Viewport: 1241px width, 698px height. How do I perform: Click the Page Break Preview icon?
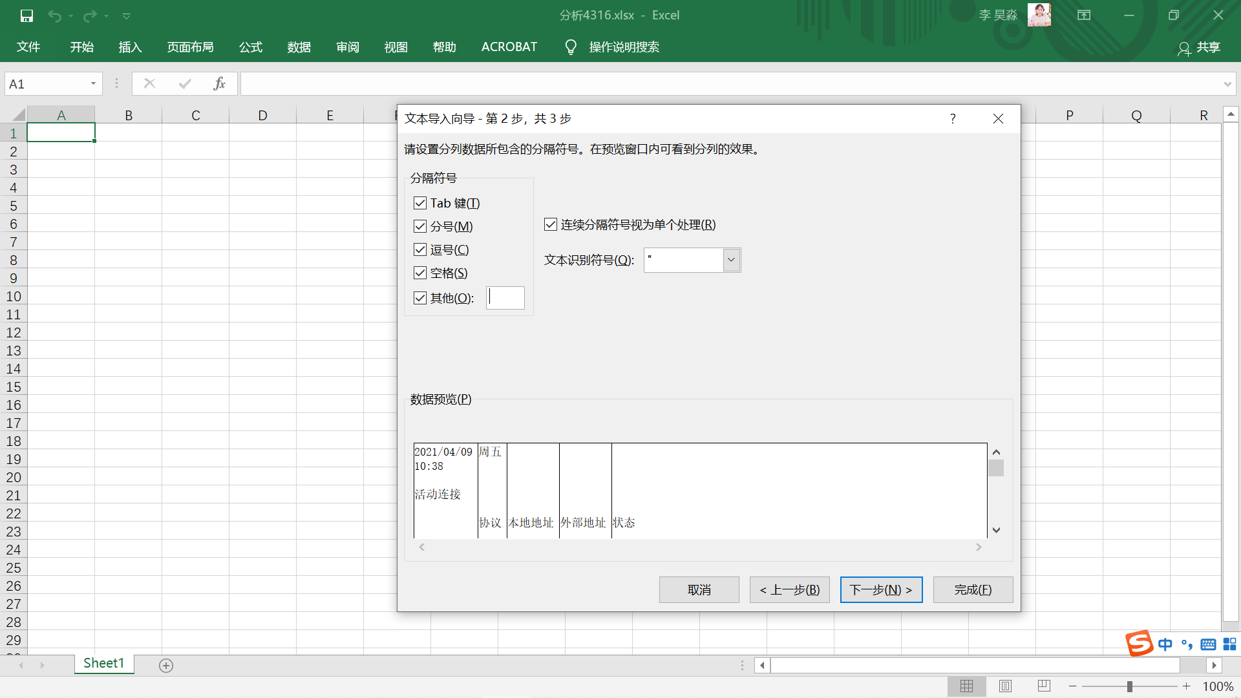click(x=1044, y=686)
